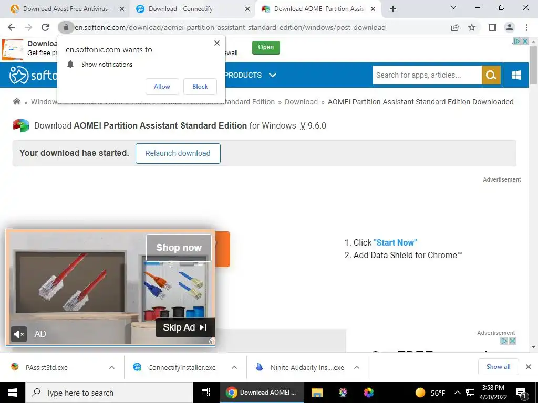
Task: Open Chrome three-dot menu
Action: pyautogui.click(x=526, y=27)
